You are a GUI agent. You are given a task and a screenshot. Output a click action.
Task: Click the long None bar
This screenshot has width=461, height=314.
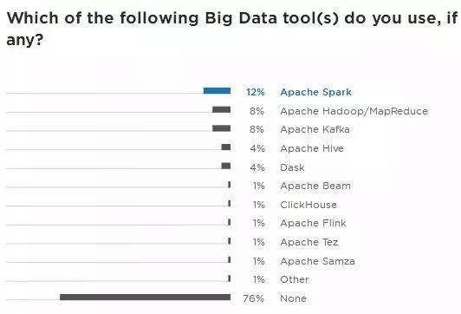coord(146,297)
